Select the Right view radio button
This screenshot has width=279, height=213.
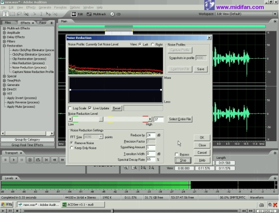153,45
